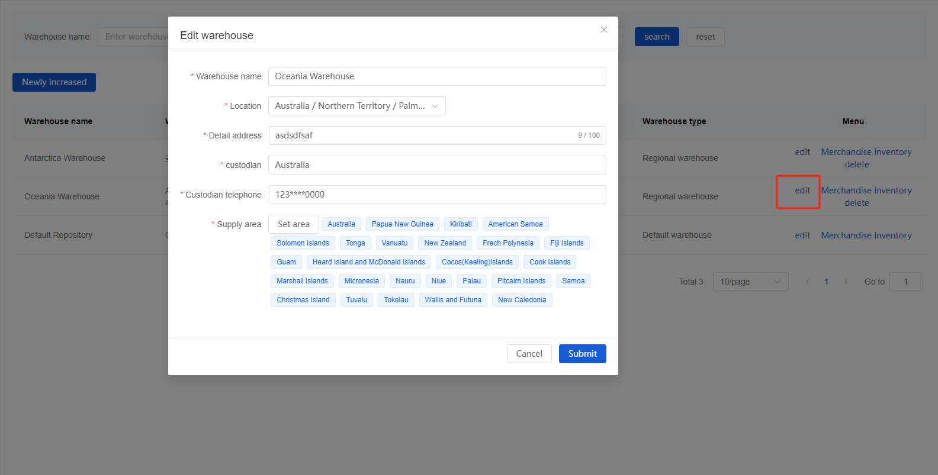Edit the Oceania Warehouse row
Image resolution: width=938 pixels, height=475 pixels.
pyautogui.click(x=802, y=190)
